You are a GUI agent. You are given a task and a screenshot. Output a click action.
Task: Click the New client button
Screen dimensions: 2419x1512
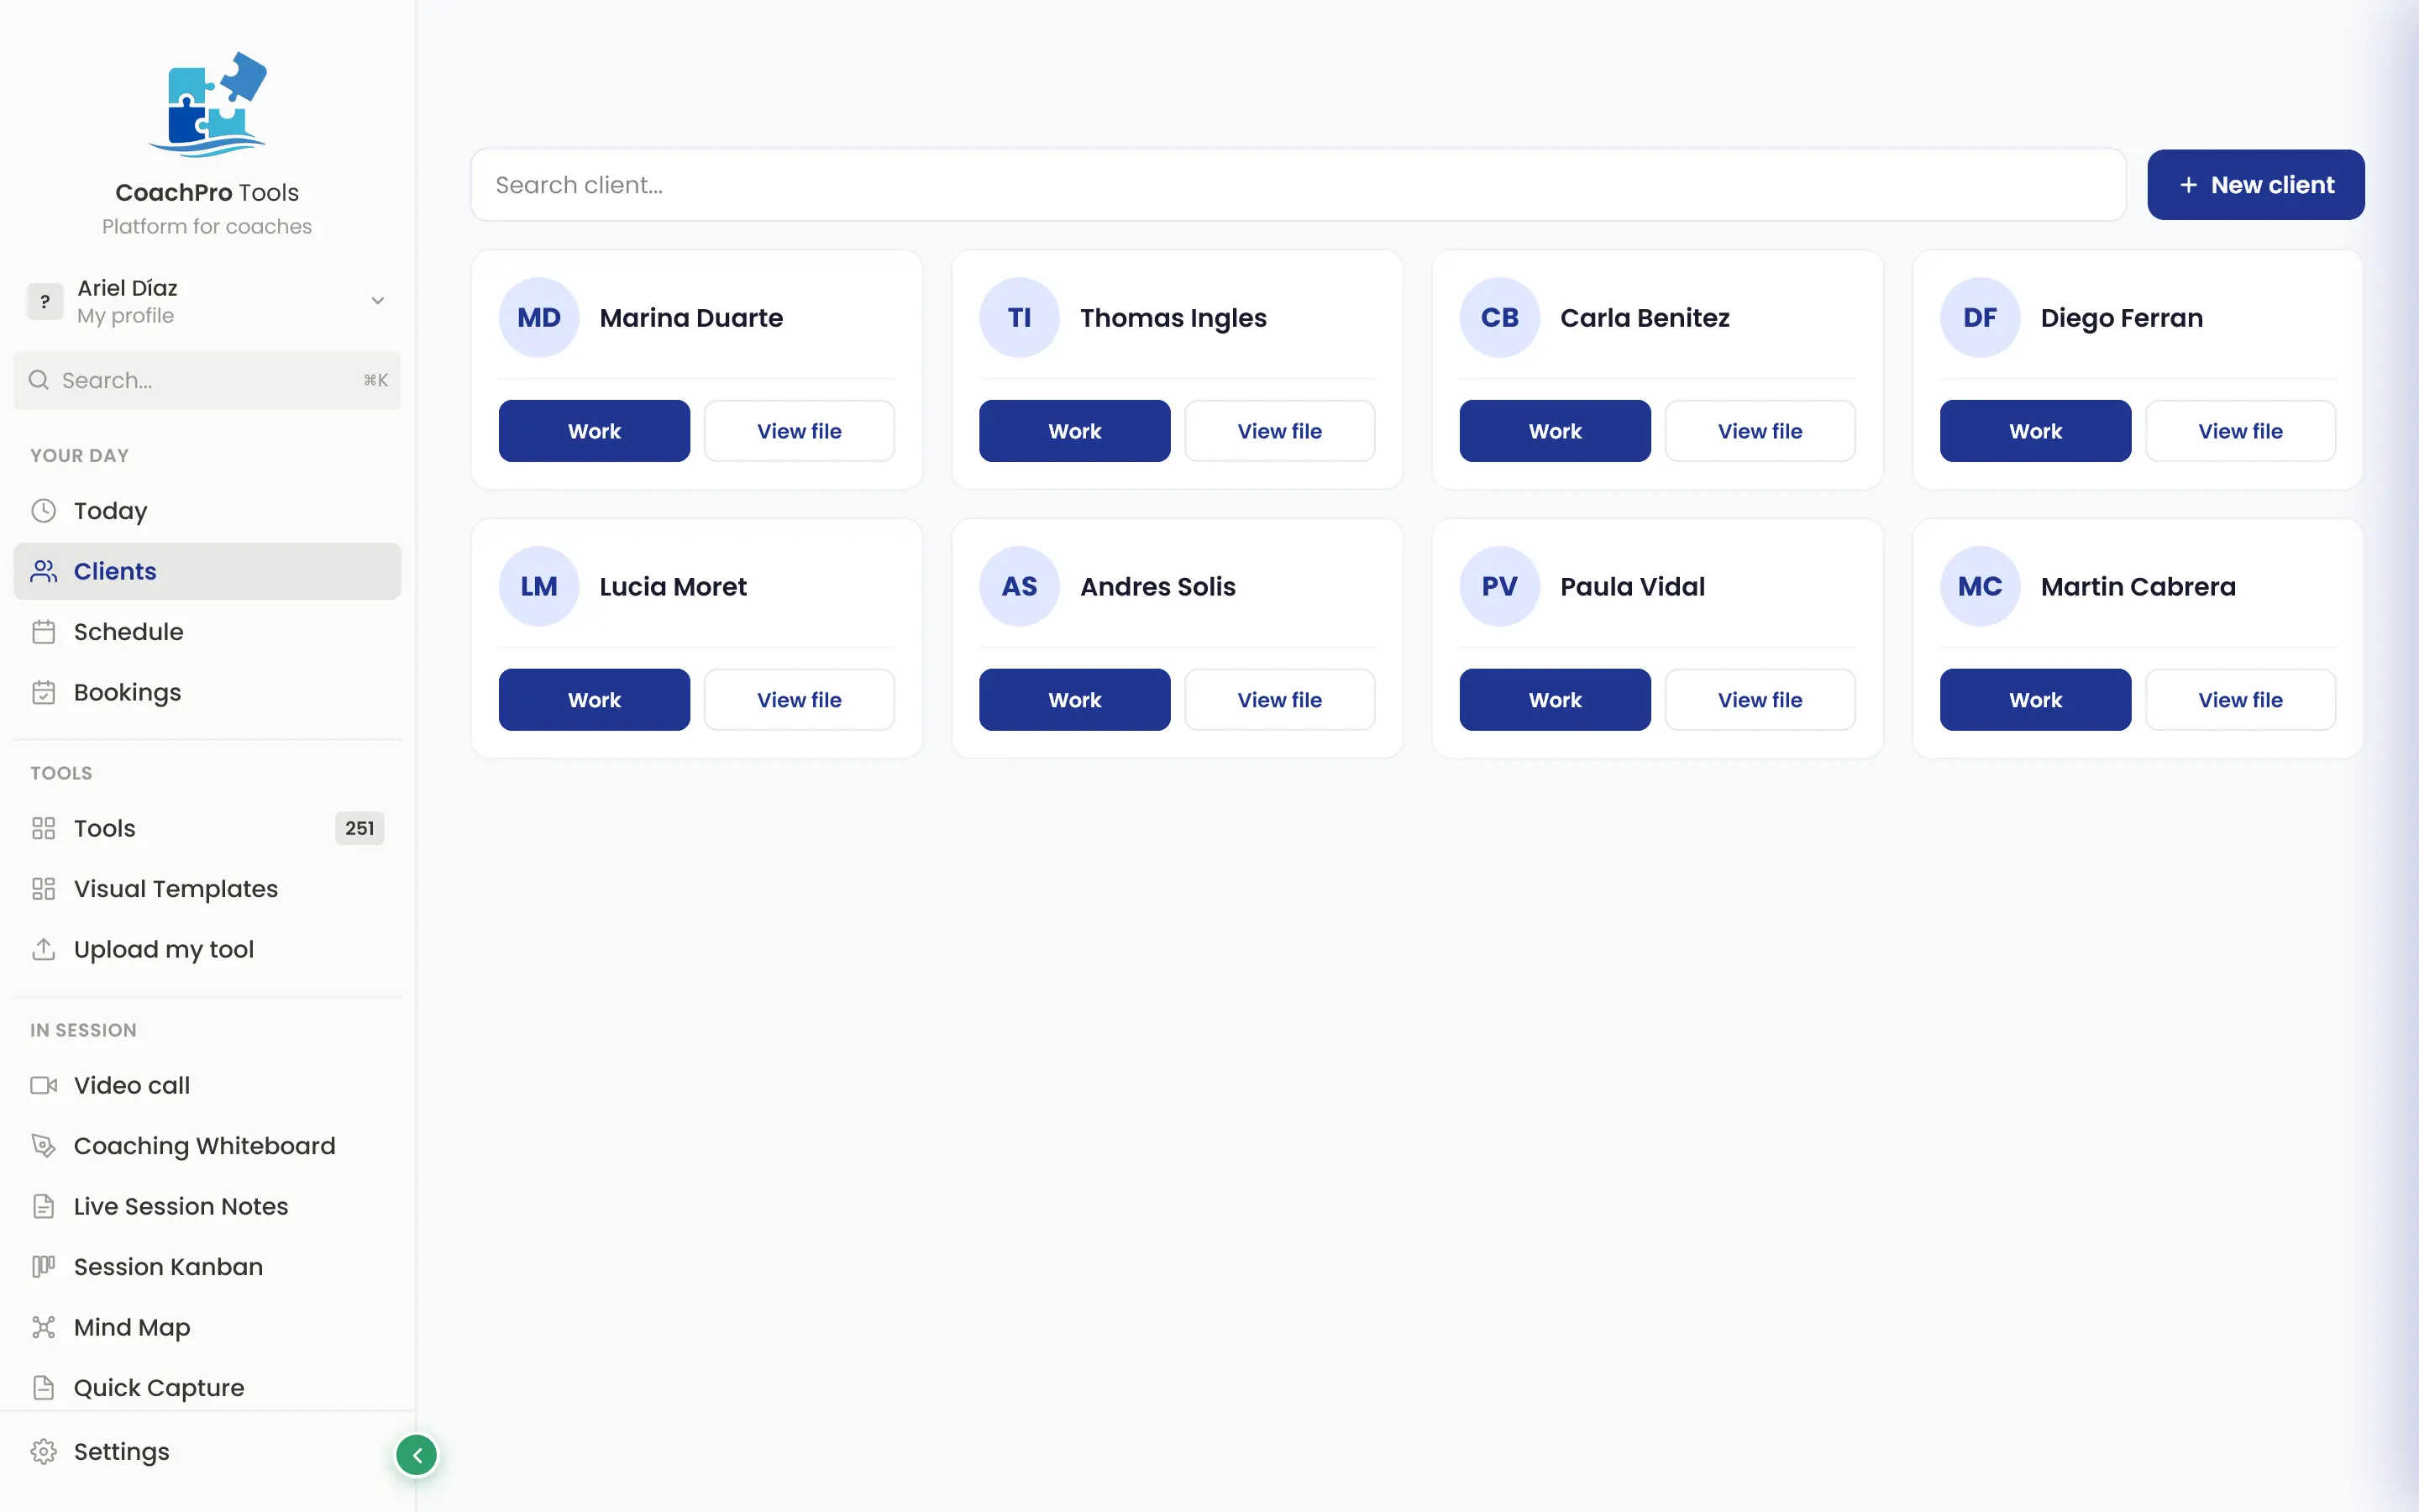[2255, 185]
